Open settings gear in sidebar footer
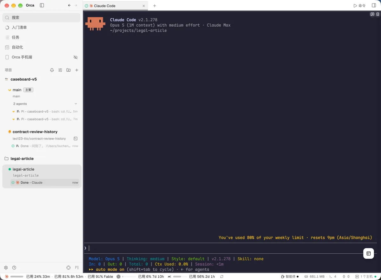Image resolution: width=381 pixels, height=280 pixels. 6,268
